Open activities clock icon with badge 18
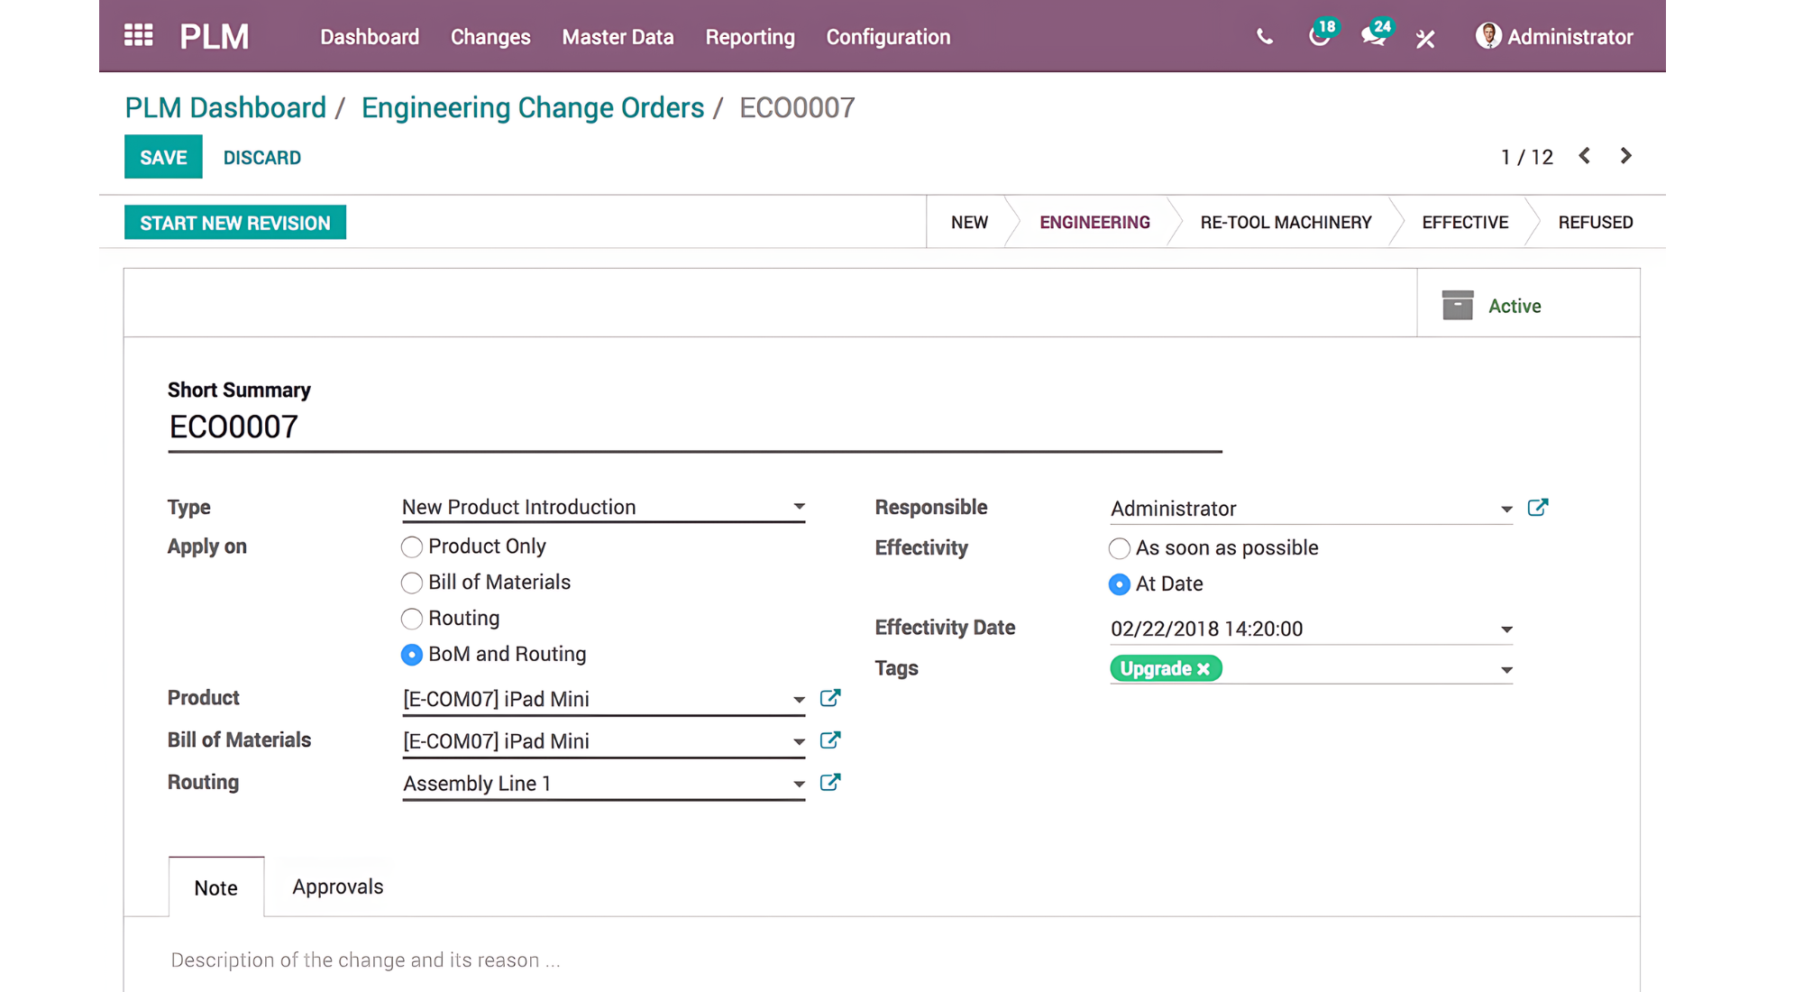The image size is (1803, 992). [x=1319, y=37]
